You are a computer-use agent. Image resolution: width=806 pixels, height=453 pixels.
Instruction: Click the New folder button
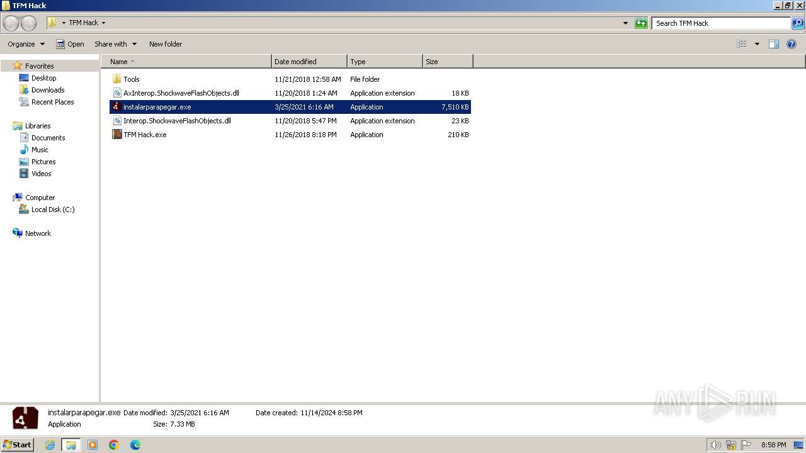[166, 44]
